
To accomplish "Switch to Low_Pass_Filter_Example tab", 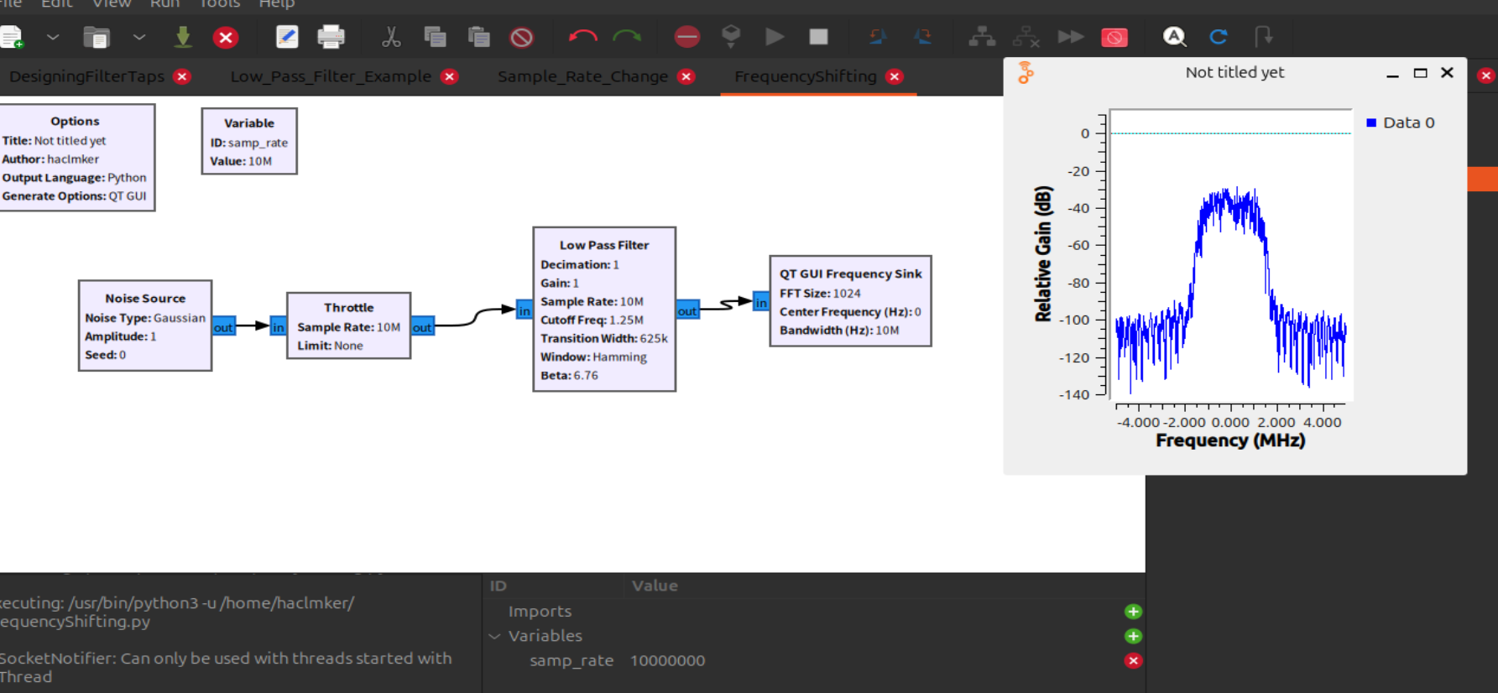I will point(331,76).
